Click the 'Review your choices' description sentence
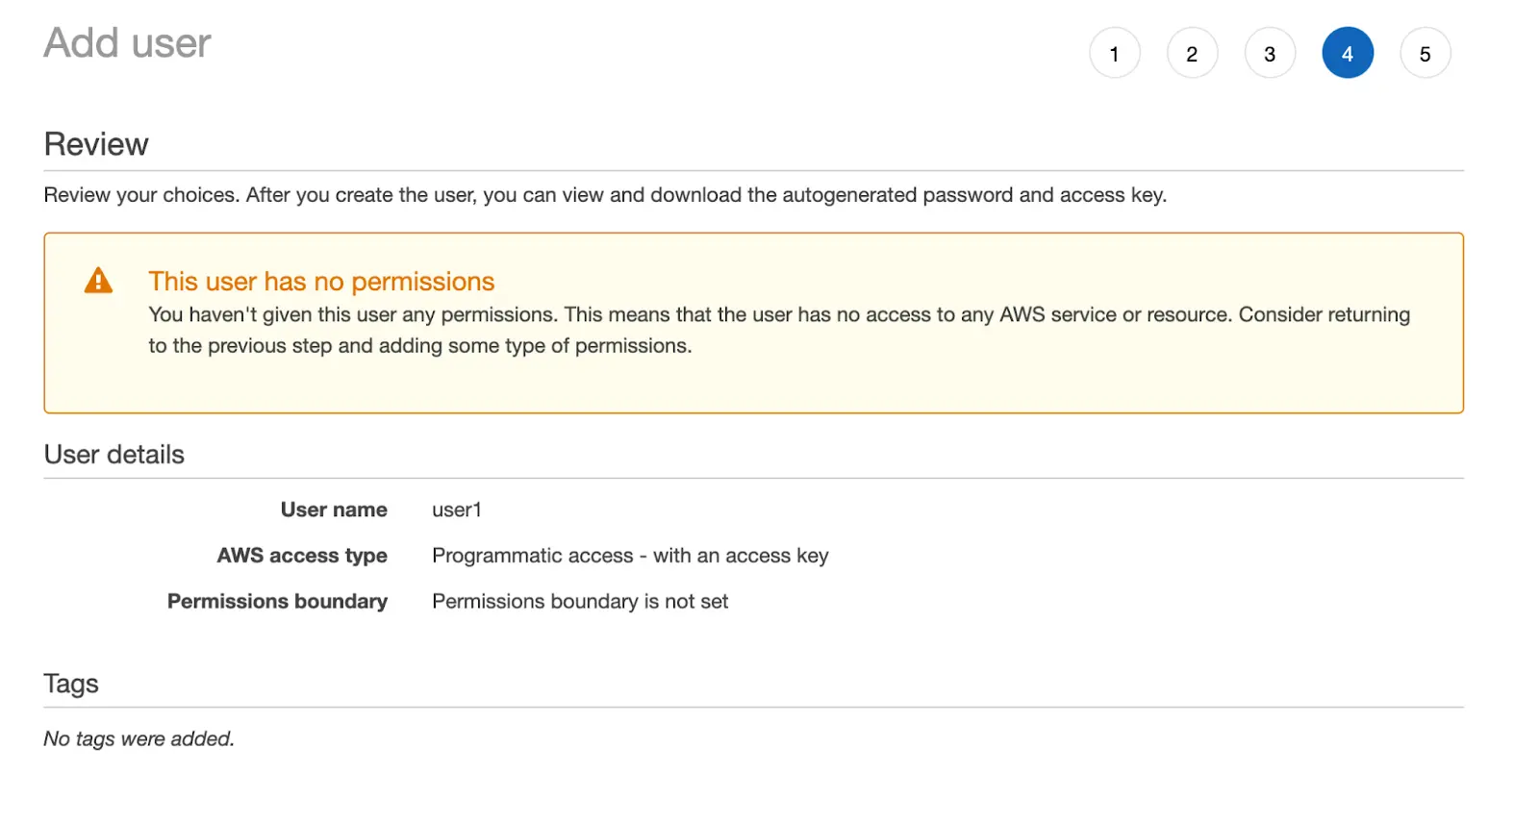This screenshot has width=1539, height=822. tap(605, 195)
